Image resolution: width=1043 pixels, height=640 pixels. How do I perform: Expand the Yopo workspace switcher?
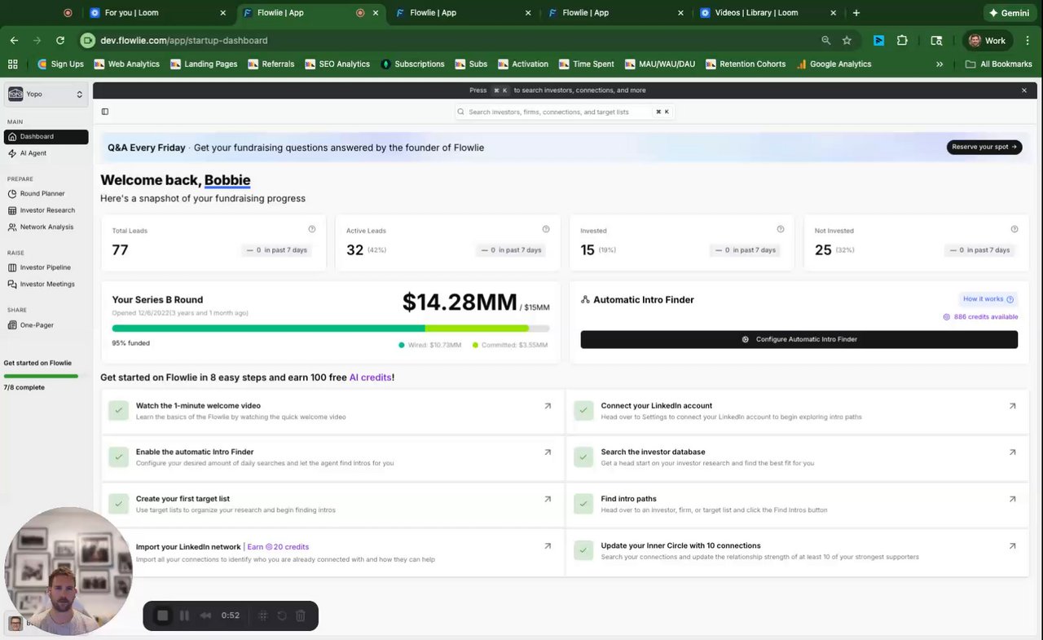(46, 95)
